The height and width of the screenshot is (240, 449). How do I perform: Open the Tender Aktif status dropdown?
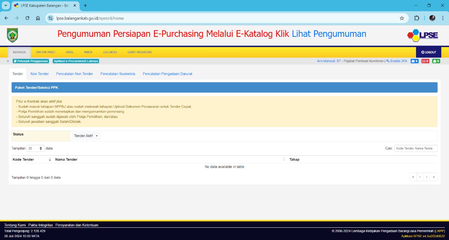click(x=86, y=136)
